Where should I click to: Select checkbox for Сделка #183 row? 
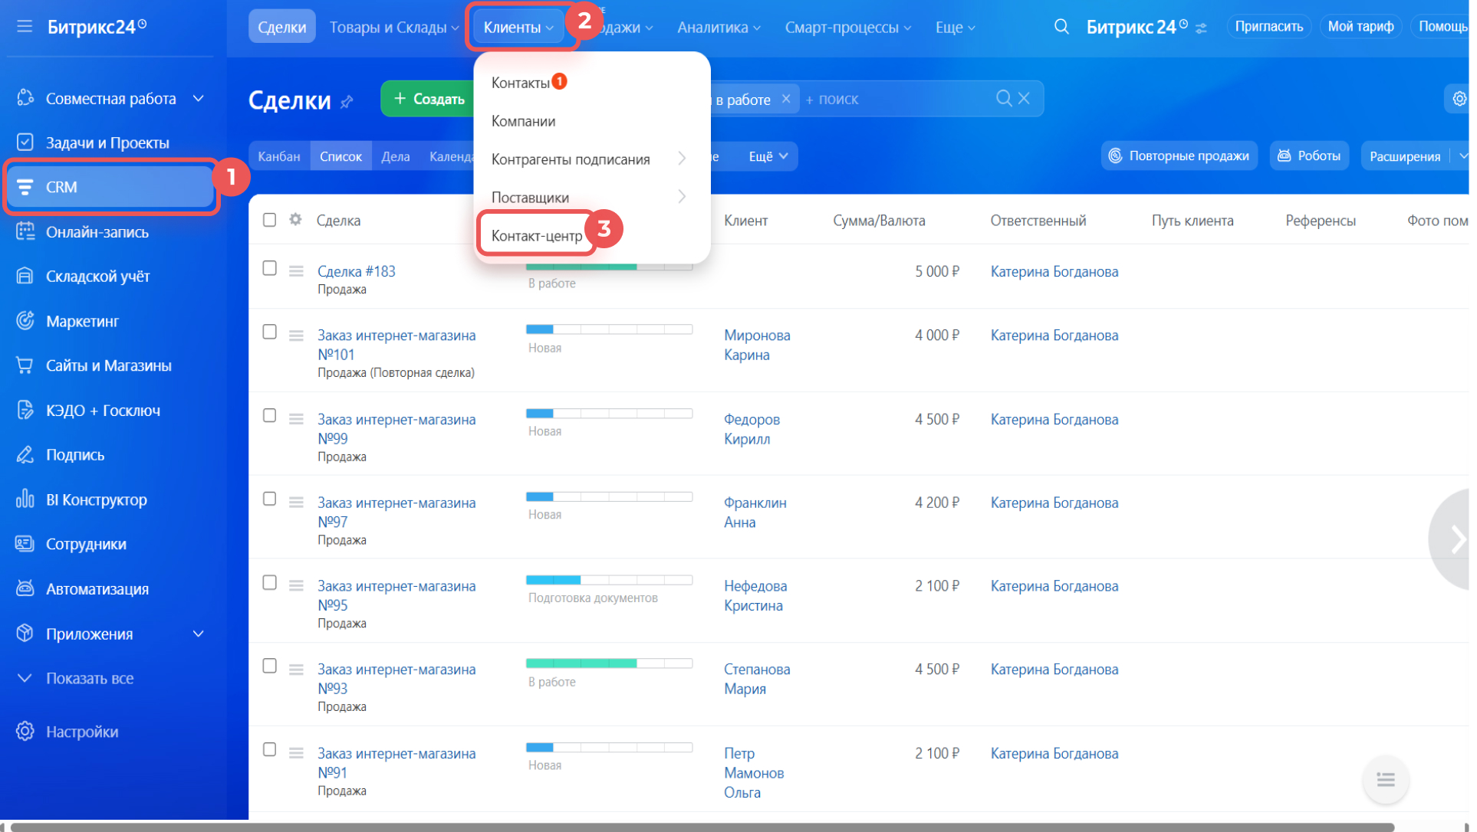pyautogui.click(x=269, y=268)
